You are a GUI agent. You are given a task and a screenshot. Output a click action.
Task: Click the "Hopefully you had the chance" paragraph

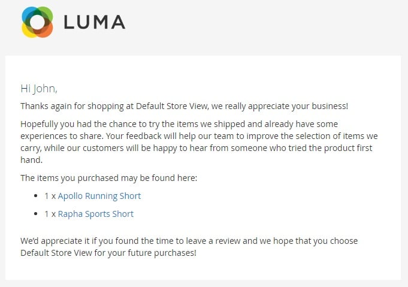point(199,142)
